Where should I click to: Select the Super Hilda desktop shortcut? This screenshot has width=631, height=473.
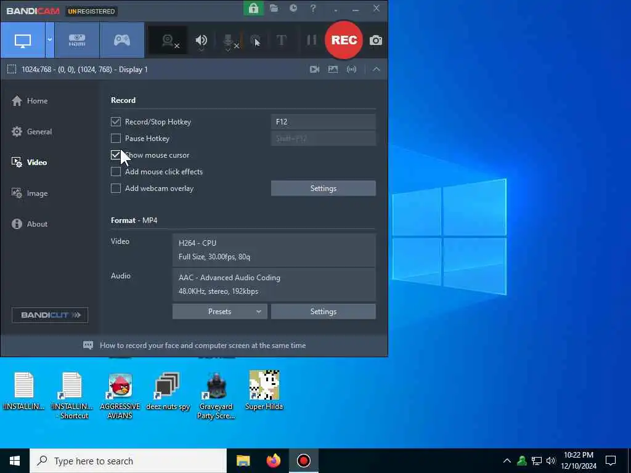coord(264,390)
